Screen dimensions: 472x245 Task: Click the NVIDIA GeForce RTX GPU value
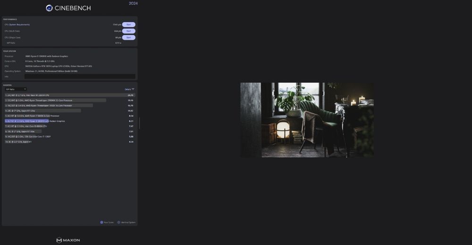(x=59, y=66)
